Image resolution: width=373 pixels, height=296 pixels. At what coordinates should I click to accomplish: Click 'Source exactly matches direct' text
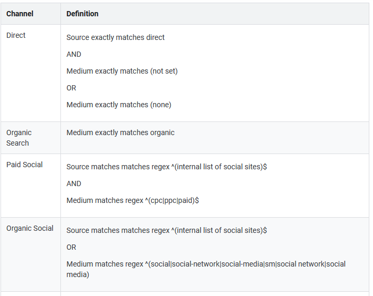pos(116,37)
